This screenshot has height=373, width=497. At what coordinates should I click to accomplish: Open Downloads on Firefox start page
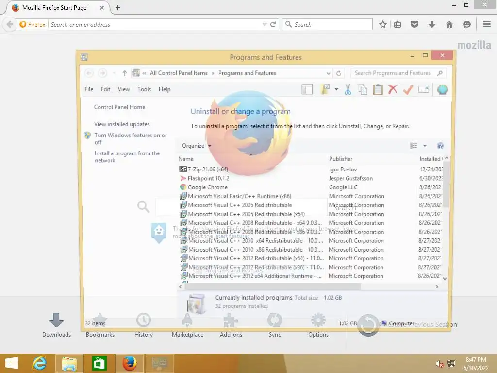(x=56, y=325)
